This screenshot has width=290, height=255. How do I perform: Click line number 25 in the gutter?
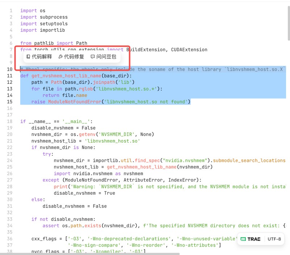coord(9,167)
